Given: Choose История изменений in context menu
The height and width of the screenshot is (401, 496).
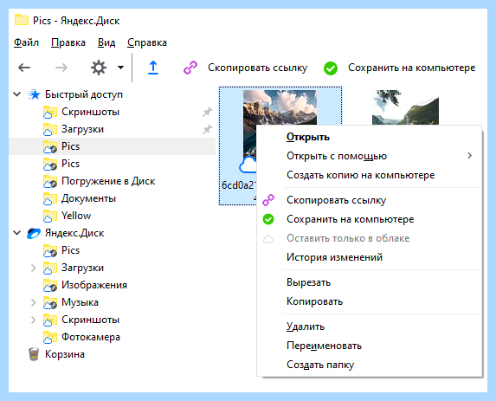Looking at the screenshot, I should point(334,257).
